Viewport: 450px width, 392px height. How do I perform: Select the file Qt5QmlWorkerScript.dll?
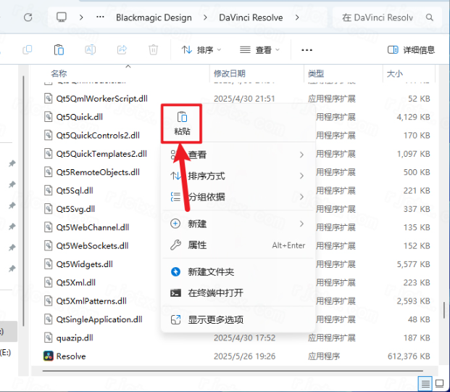[102, 99]
